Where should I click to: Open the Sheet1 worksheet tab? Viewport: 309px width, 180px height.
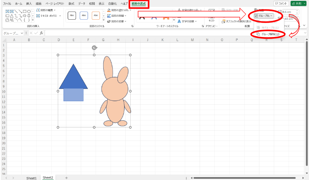[32, 178]
